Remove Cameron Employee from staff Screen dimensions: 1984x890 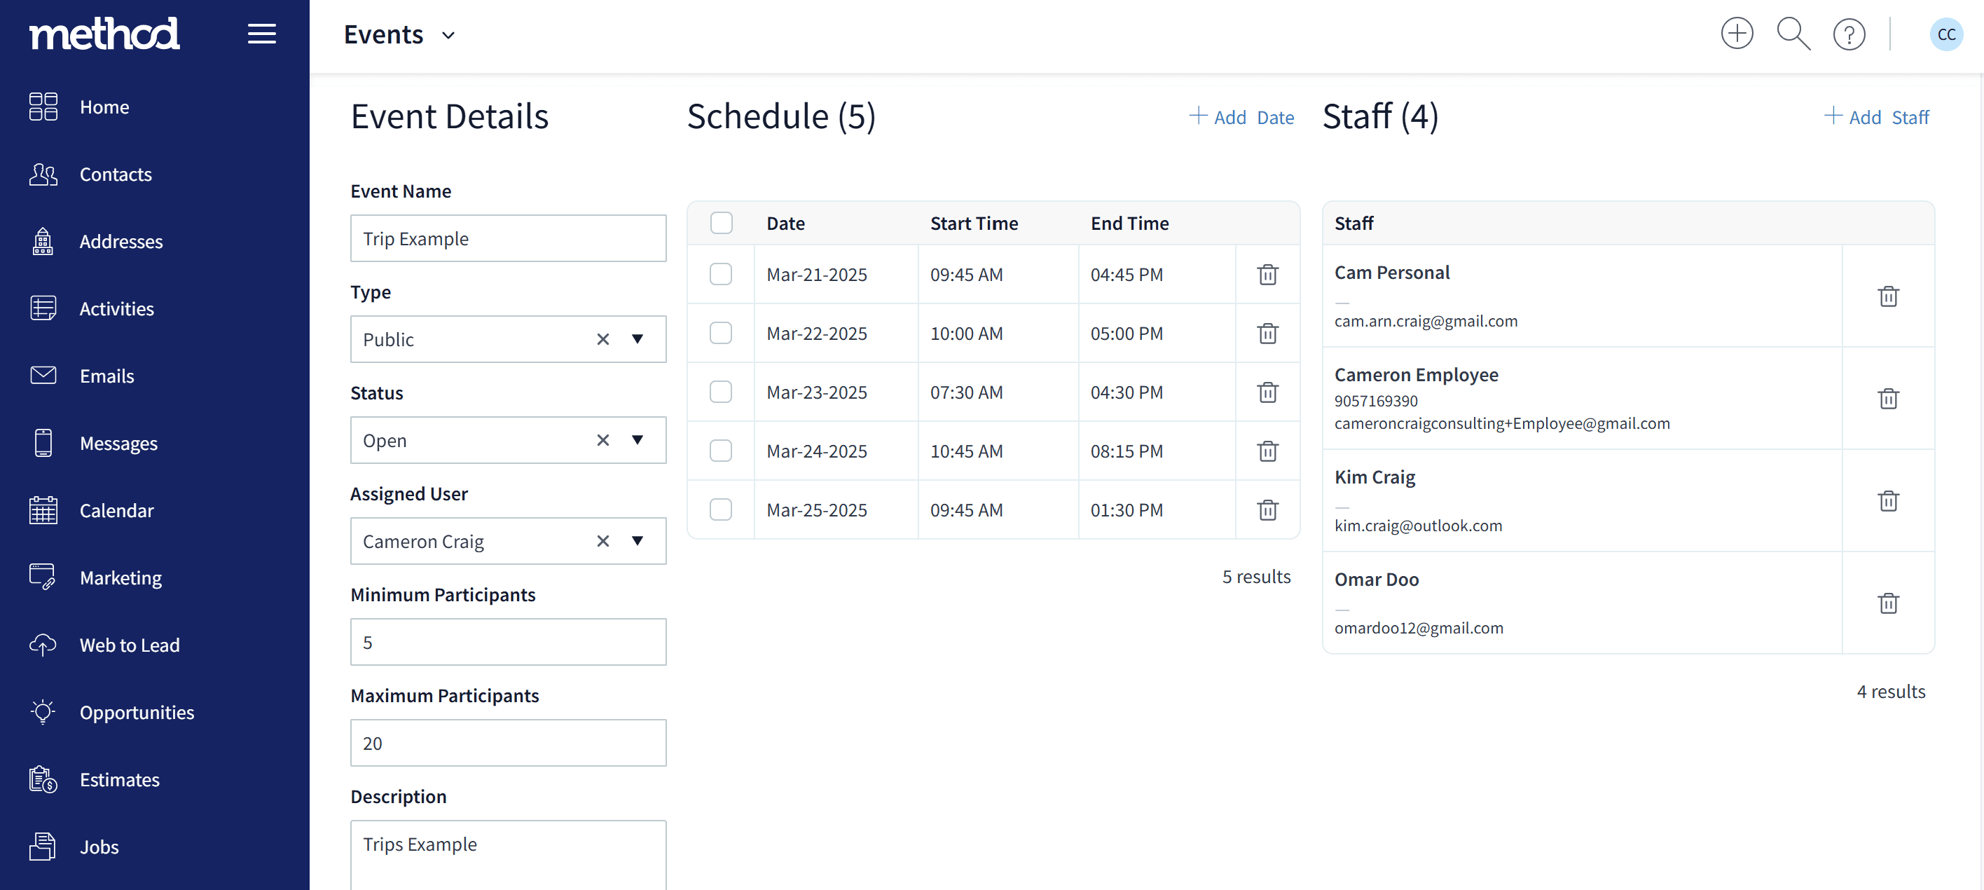tap(1888, 398)
